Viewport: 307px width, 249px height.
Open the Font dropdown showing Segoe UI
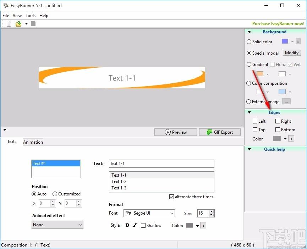(149, 213)
